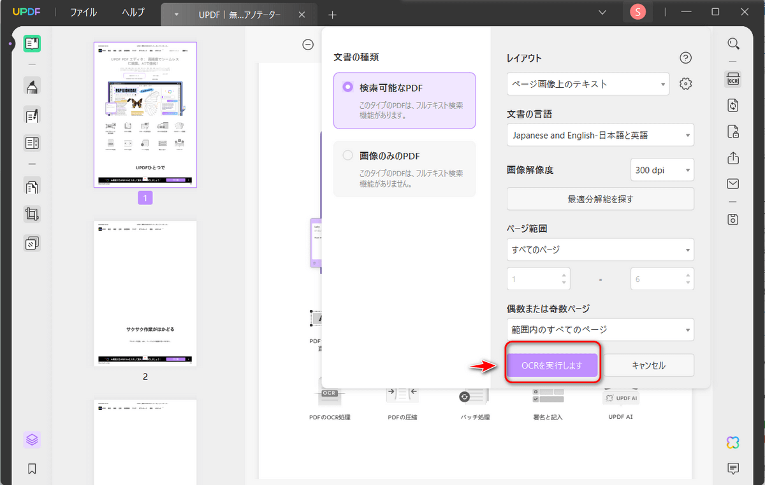Select the search magnifier icon
Image resolution: width=765 pixels, height=485 pixels.
coord(732,43)
